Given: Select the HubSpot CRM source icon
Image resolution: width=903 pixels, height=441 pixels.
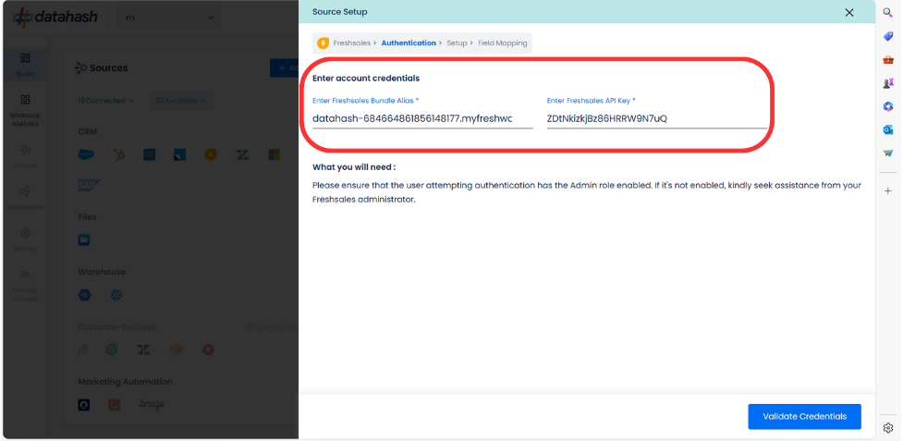Looking at the screenshot, I should (x=120, y=155).
